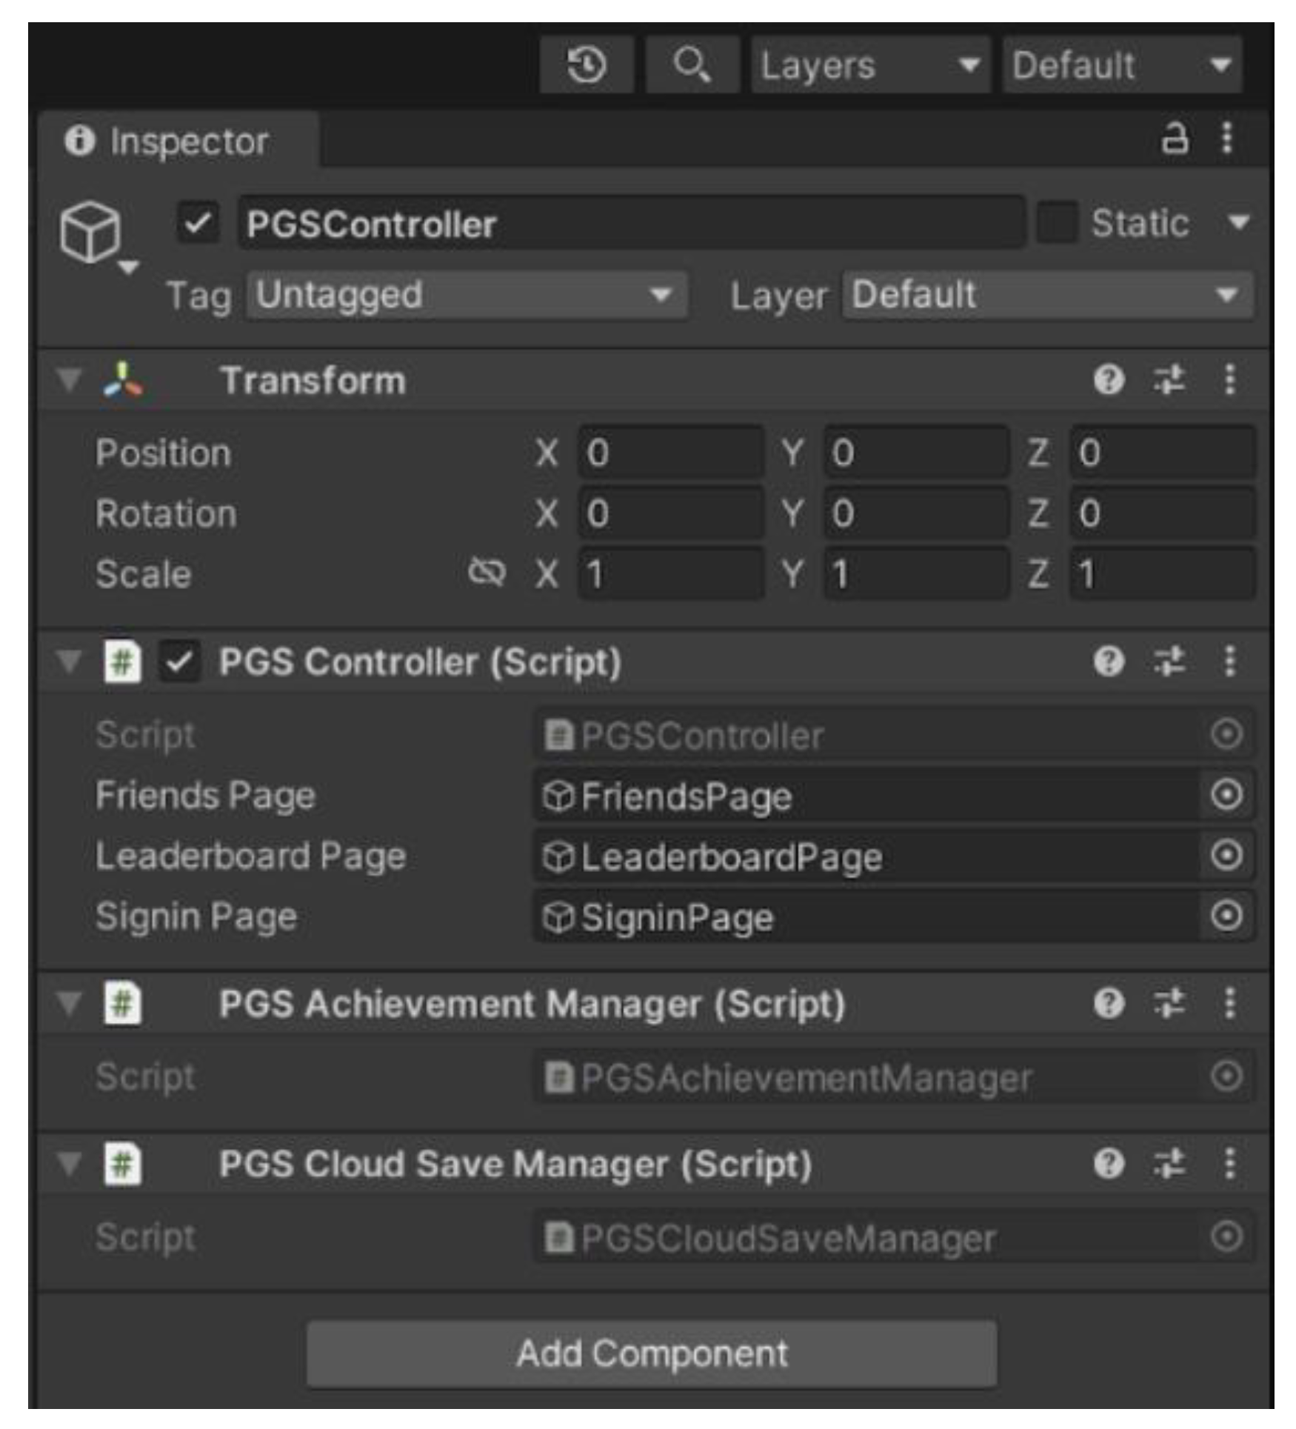Disable the PGSController GameObject active checkbox
This screenshot has height=1429, width=1296.
[x=198, y=222]
